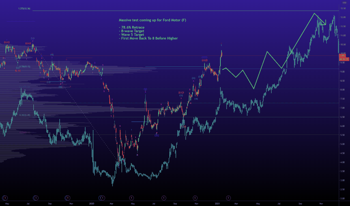Image resolution: width=350 pixels, height=206 pixels.
Task: Click the 7.00 price axis label
Action: (342, 108)
